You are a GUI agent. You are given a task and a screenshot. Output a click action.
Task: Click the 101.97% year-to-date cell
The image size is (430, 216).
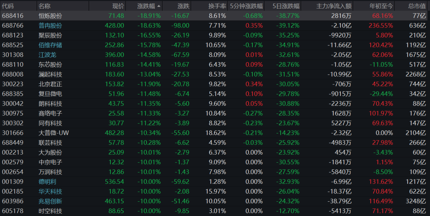381,113
